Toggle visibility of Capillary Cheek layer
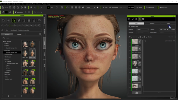 (130, 80)
